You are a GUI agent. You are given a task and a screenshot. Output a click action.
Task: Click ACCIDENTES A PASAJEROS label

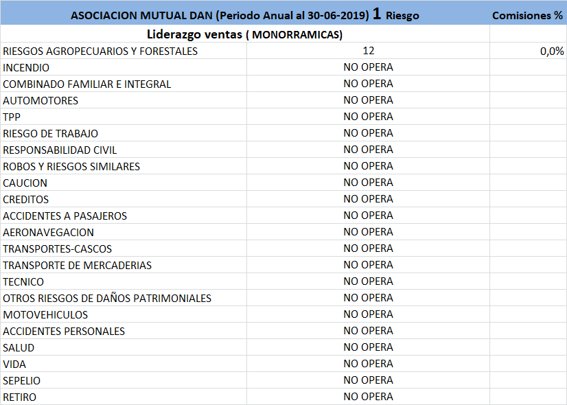pos(65,216)
